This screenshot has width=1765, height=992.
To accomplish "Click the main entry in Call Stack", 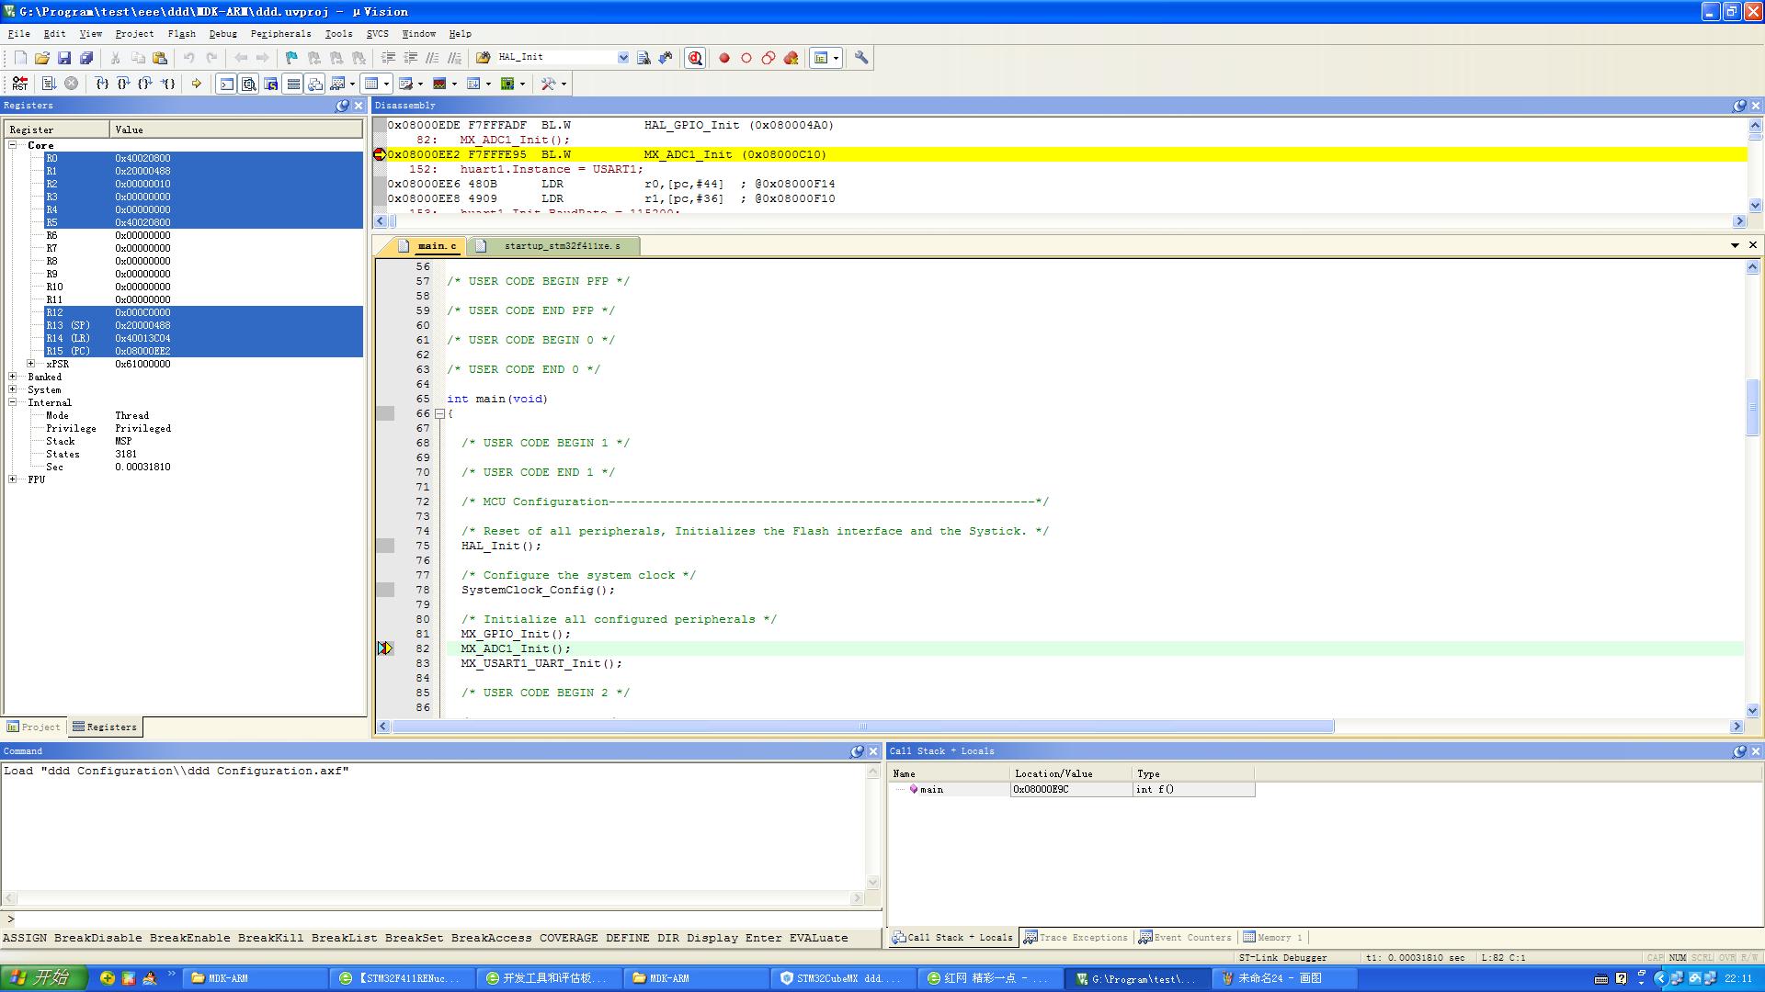I will (931, 789).
